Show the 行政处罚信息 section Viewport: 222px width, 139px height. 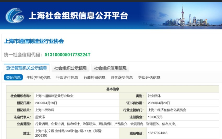pos(95,78)
